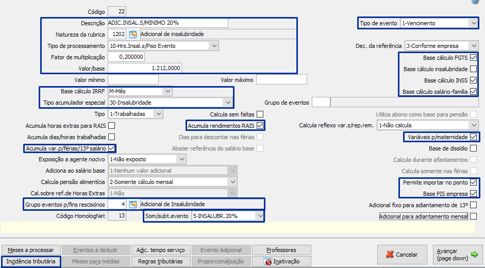Click Valor mínimo field
This screenshot has width=485, height=268.
(133, 79)
